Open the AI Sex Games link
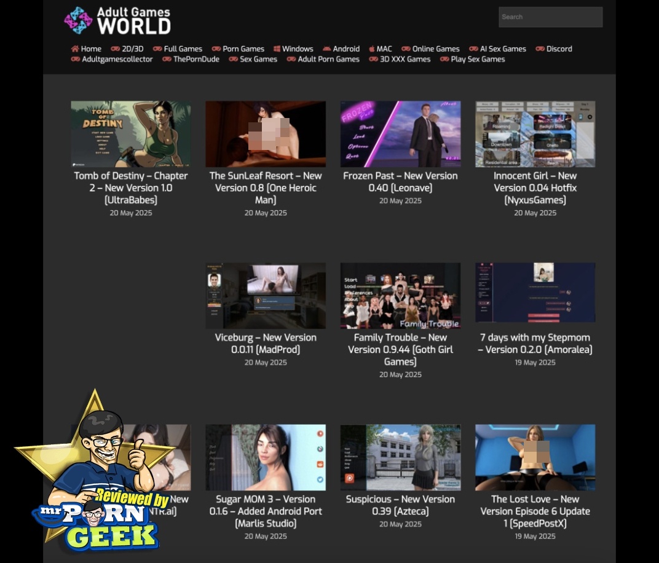 click(503, 49)
